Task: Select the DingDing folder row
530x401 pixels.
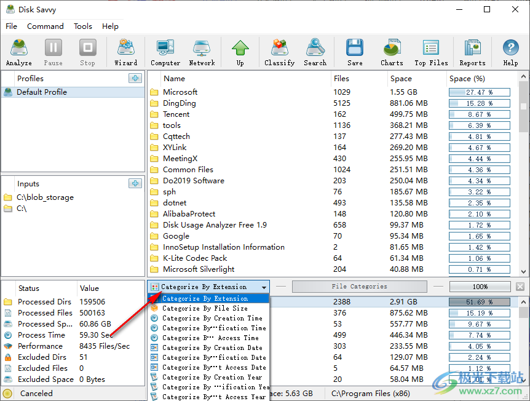Action: point(333,103)
